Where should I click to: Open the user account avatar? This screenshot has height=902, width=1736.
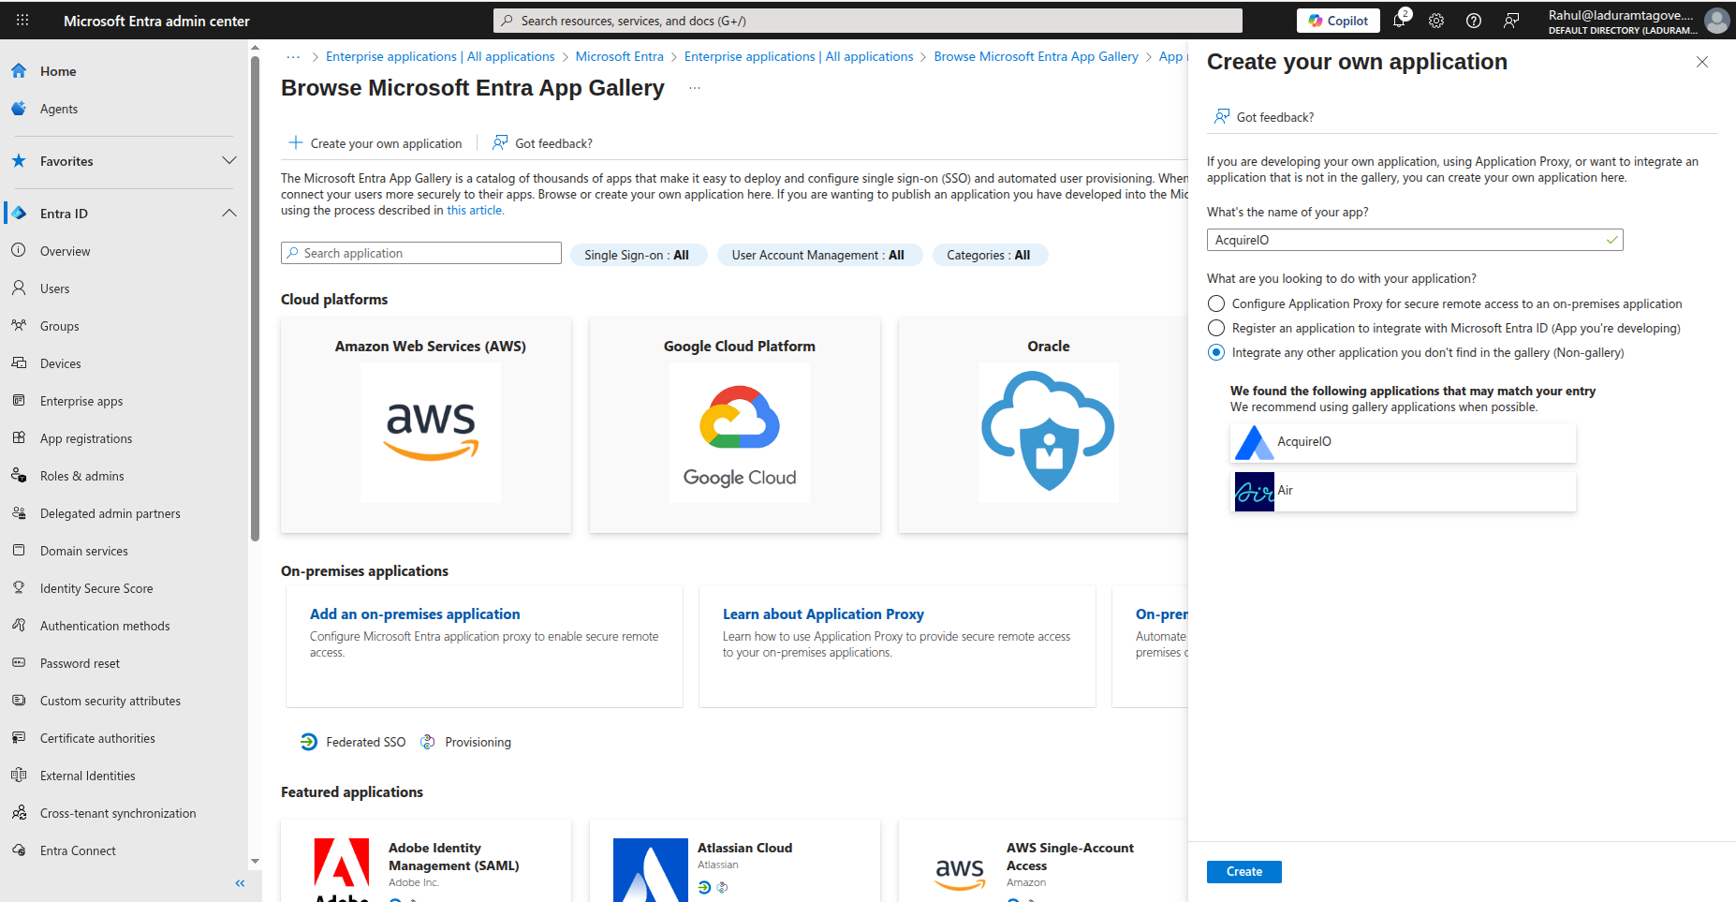[x=1716, y=21]
